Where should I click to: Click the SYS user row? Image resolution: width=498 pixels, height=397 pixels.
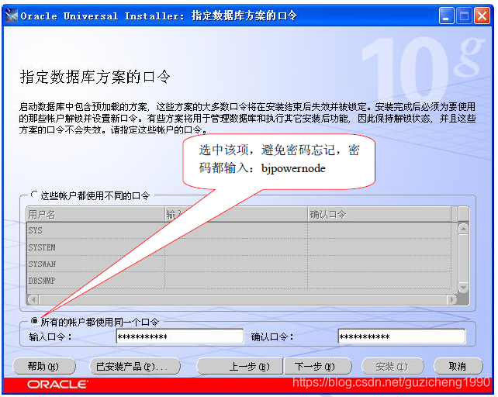tap(239, 230)
